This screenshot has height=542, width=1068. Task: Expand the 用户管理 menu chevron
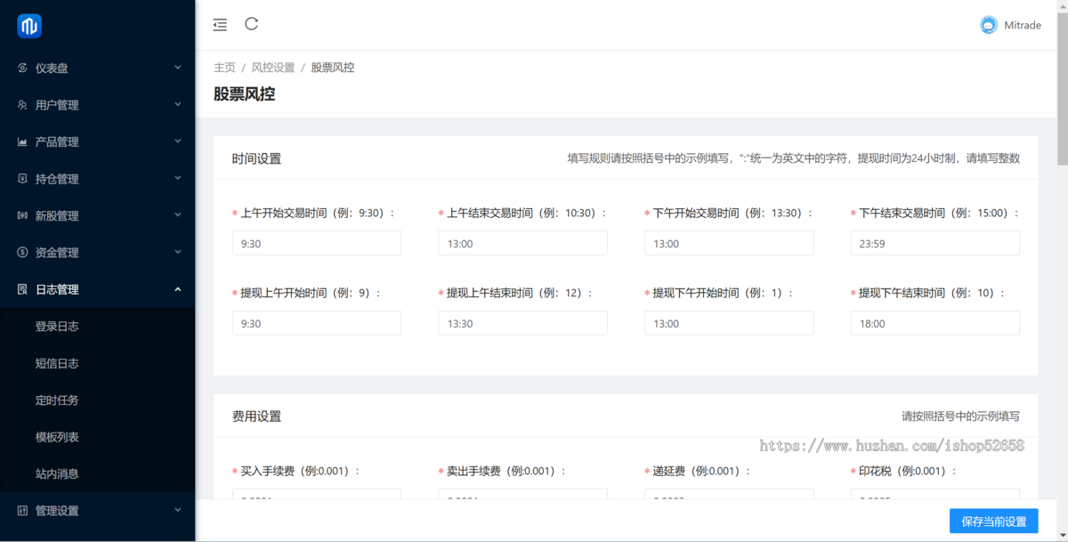point(177,105)
